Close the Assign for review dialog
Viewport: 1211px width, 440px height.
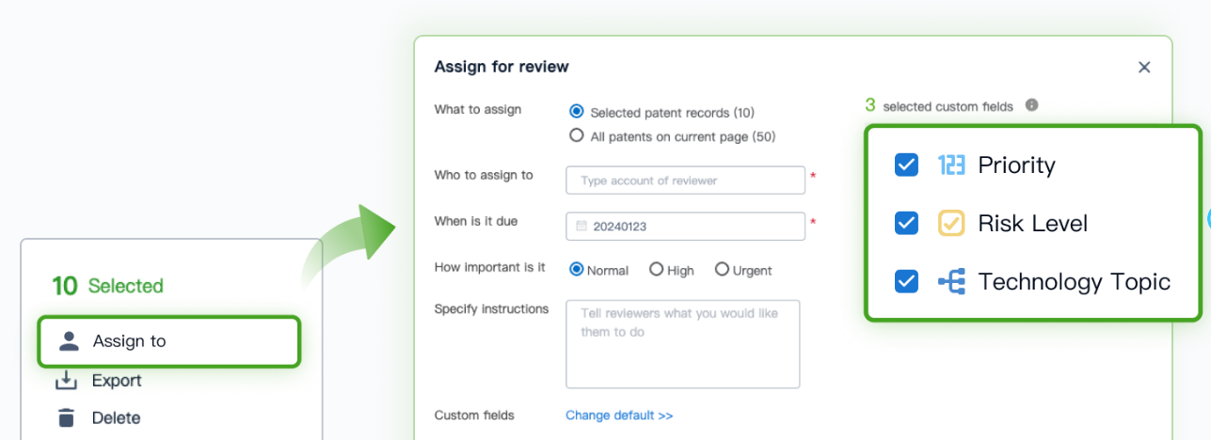tap(1144, 67)
